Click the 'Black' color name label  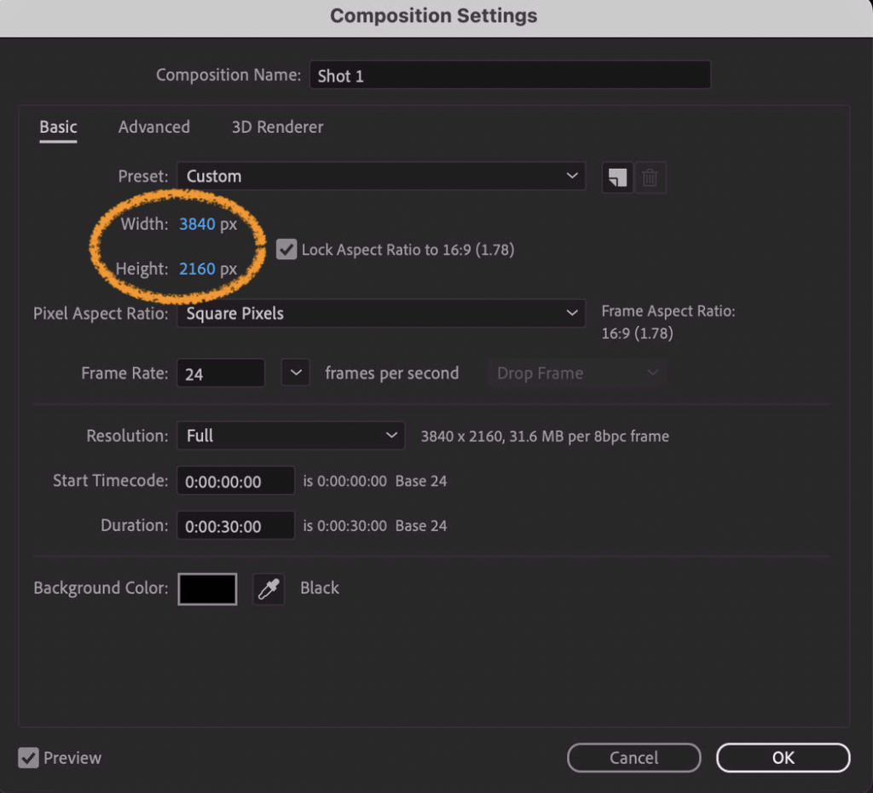coord(320,588)
